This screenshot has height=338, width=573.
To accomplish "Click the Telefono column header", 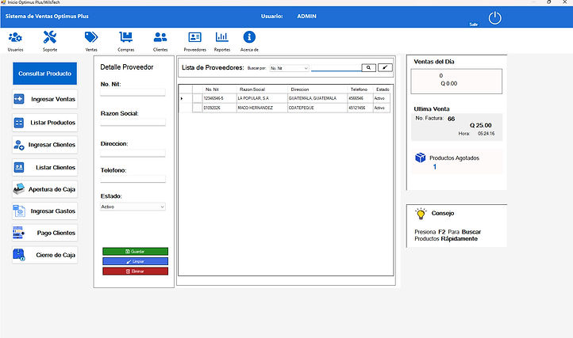I will [x=360, y=89].
